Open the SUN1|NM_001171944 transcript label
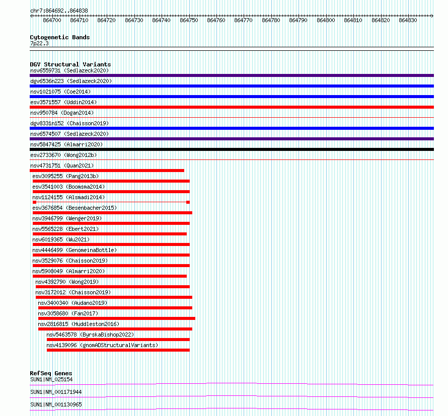 coord(56,392)
